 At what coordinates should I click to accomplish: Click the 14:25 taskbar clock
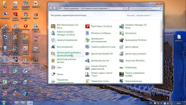point(178,103)
